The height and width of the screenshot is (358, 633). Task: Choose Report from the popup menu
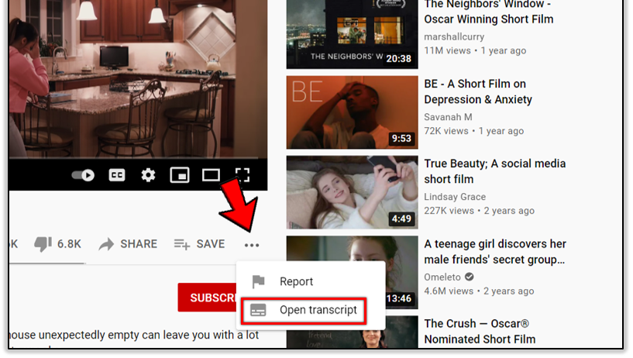[x=311, y=281]
